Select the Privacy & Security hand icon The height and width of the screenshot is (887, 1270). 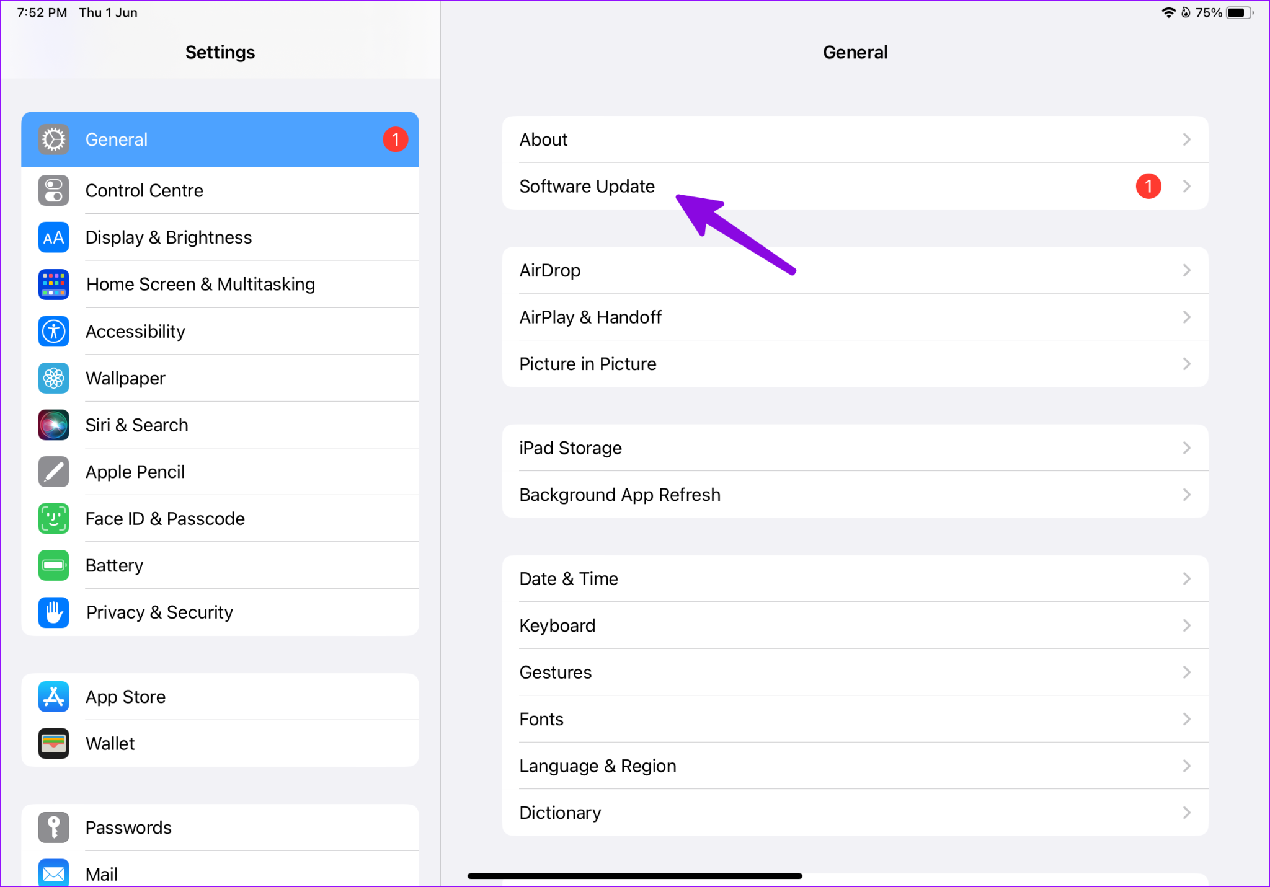(x=53, y=612)
